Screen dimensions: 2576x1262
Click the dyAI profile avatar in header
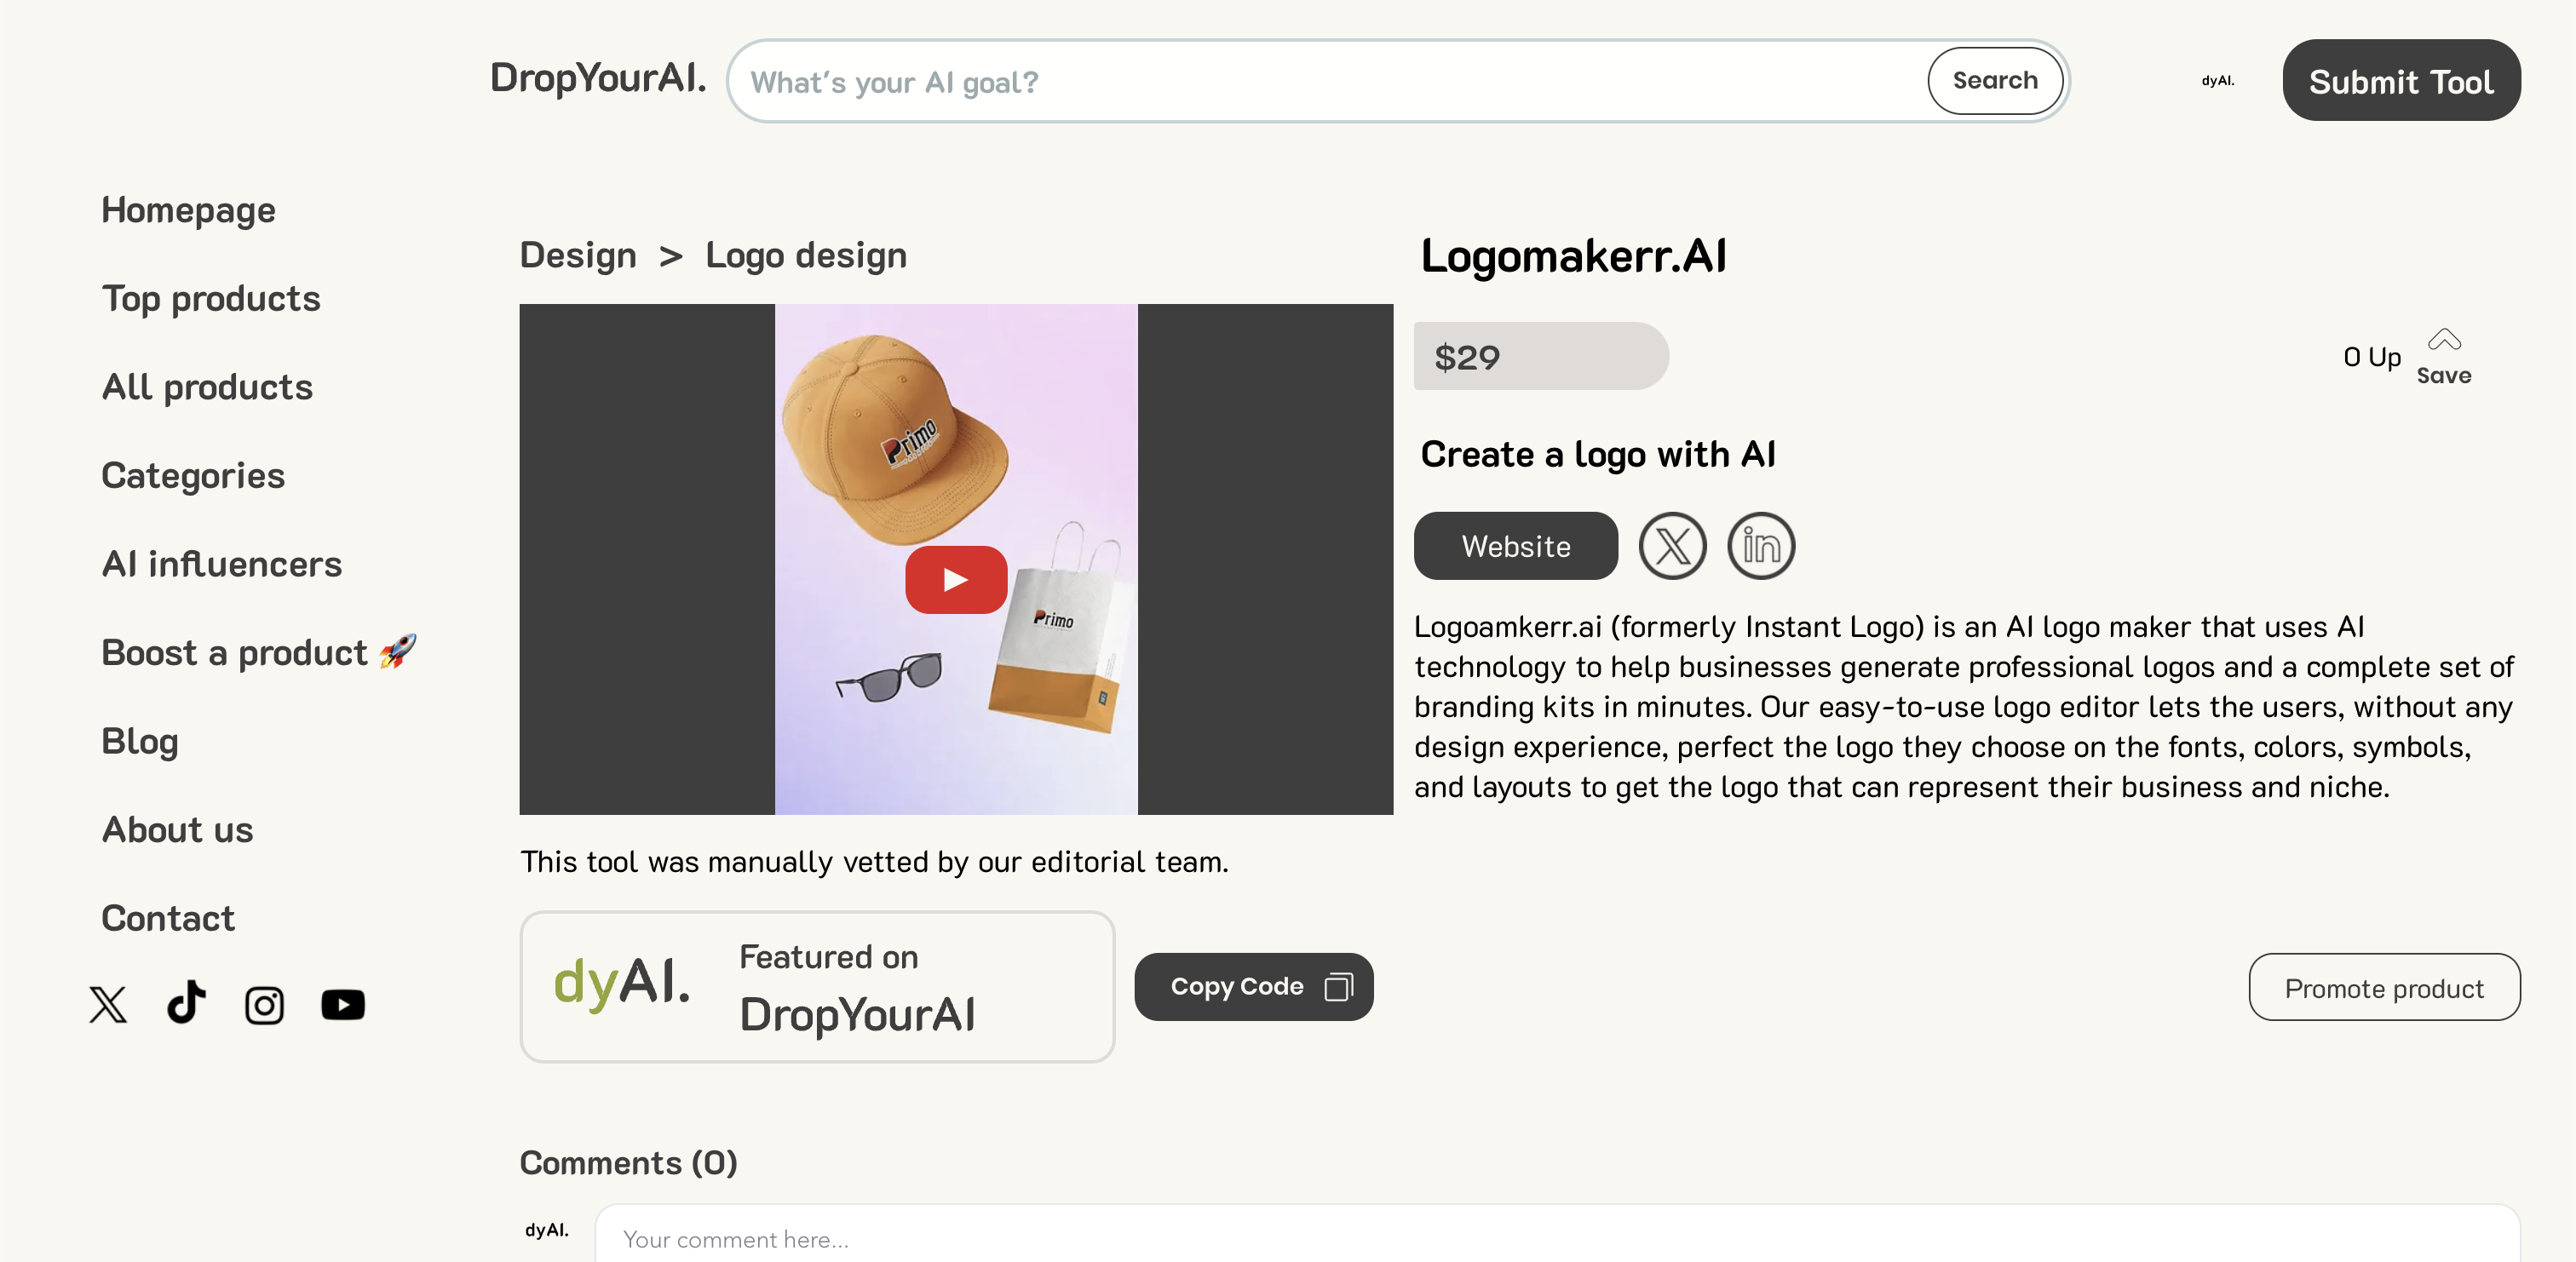2217,81
